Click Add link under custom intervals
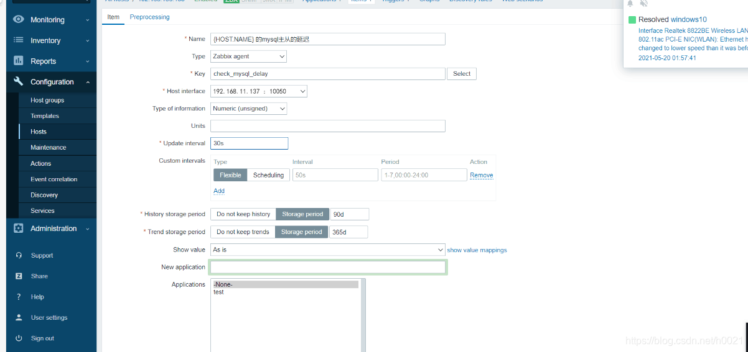The width and height of the screenshot is (748, 352). pyautogui.click(x=219, y=191)
